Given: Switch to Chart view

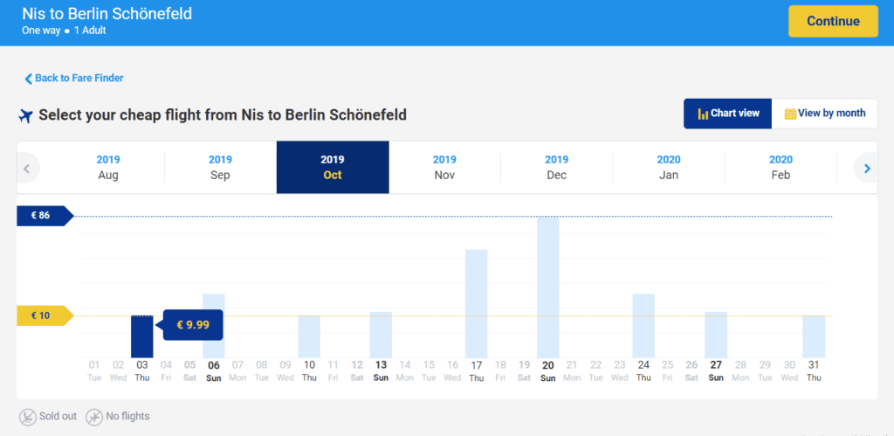Looking at the screenshot, I should pos(727,114).
